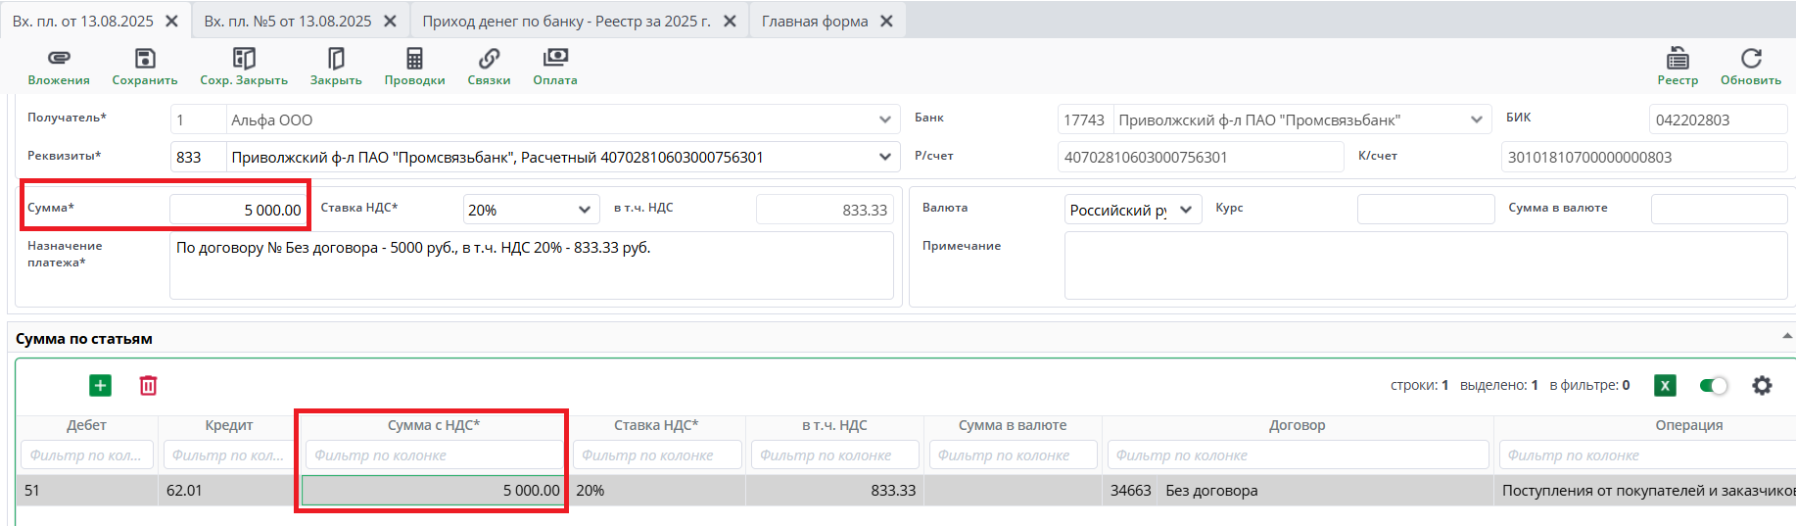Screen dimensions: 1796x526
Task: Open the Связки links icon
Action: coord(489,60)
